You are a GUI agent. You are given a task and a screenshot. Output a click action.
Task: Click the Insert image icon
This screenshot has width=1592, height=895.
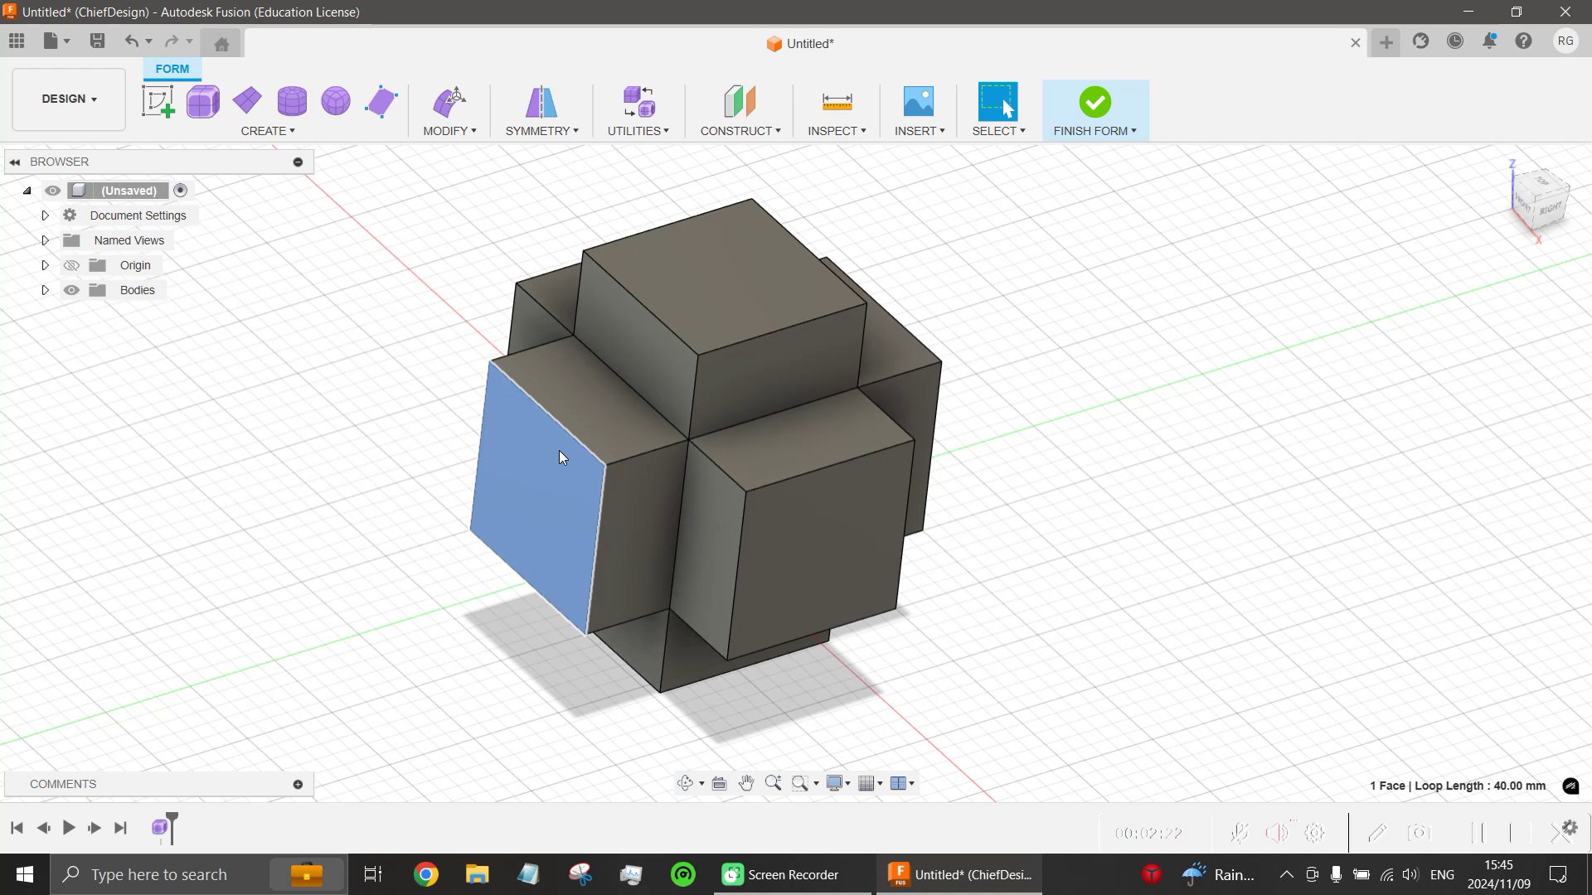[919, 102]
